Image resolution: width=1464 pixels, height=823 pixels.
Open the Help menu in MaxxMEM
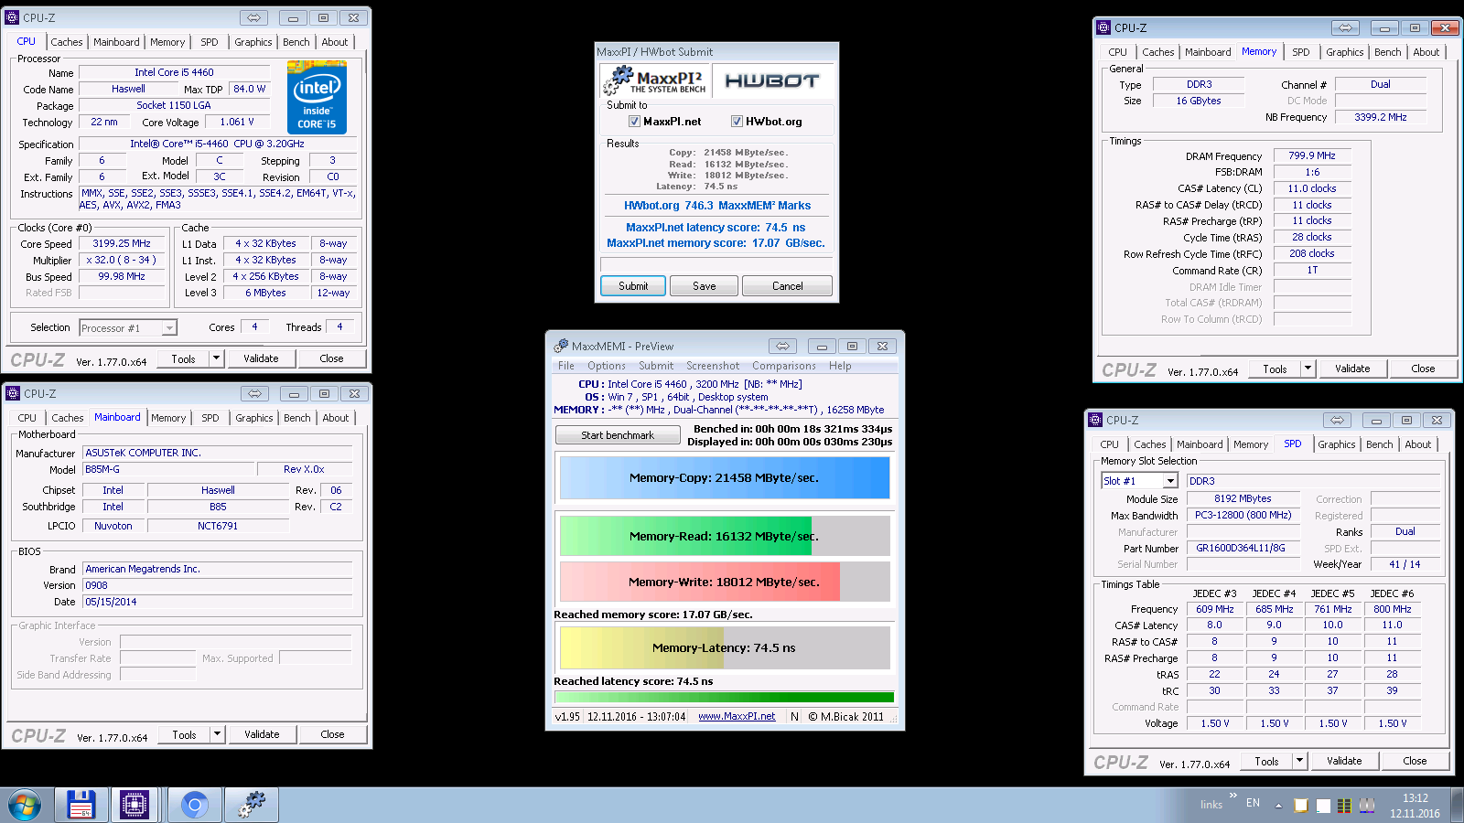pyautogui.click(x=840, y=366)
